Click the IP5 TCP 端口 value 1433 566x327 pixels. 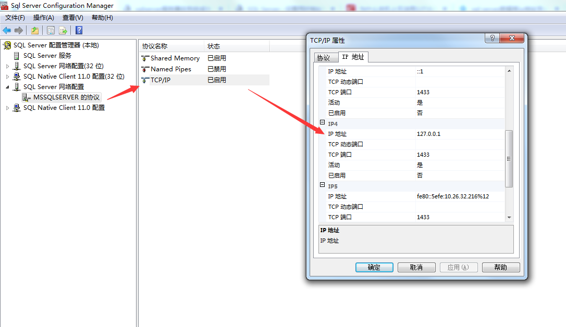[x=423, y=217]
